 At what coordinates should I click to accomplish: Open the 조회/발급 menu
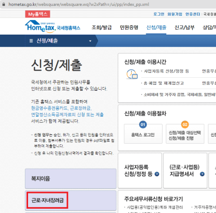(102, 28)
